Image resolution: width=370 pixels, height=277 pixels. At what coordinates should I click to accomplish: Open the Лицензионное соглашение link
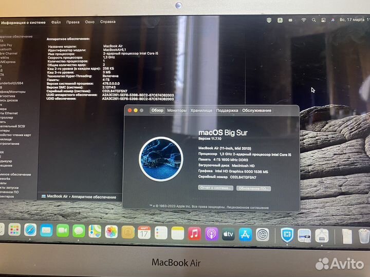click(248, 208)
